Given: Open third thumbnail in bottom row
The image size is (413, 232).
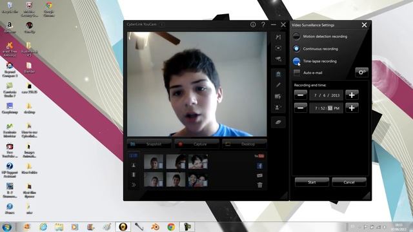Looking at the screenshot, I should coord(198,180).
